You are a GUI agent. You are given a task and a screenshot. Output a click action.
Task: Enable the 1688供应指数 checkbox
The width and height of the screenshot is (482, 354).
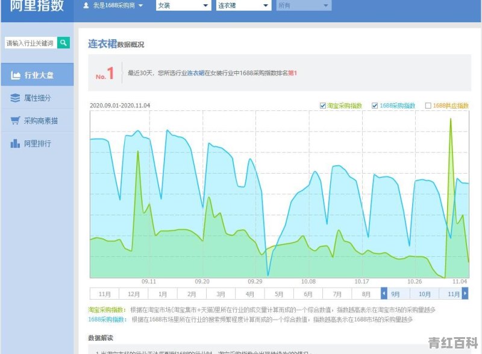[x=428, y=106]
